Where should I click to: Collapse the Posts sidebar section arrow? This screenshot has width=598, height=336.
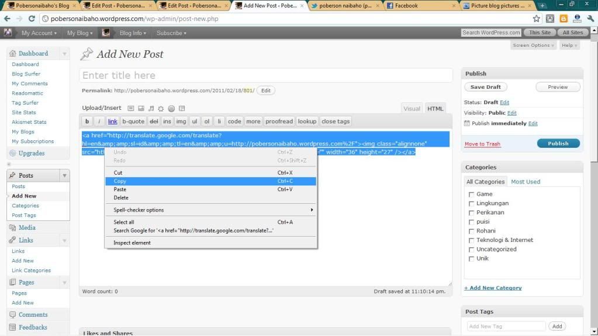click(64, 175)
